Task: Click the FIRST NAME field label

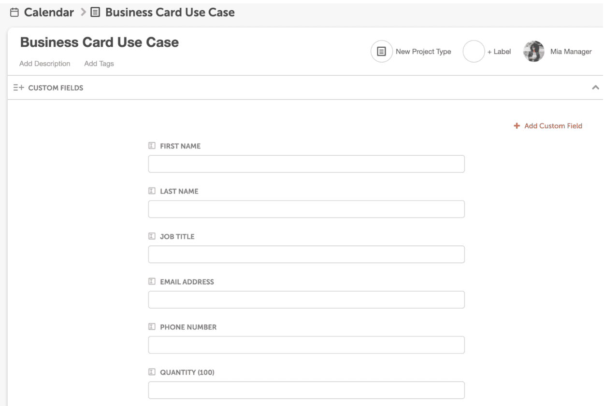Action: pyautogui.click(x=180, y=146)
